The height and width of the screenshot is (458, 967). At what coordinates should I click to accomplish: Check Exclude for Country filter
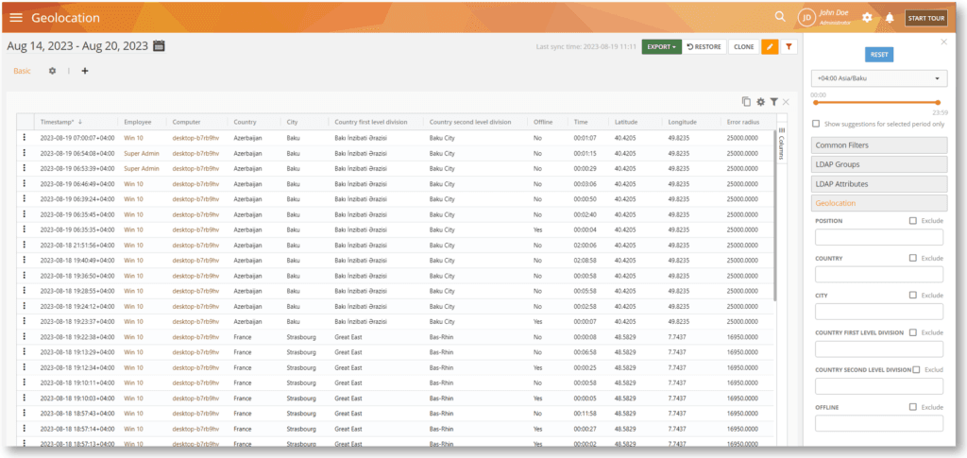(913, 259)
